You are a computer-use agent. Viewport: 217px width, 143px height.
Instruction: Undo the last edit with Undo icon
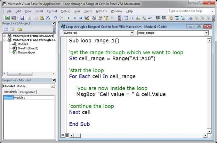click(x=55, y=18)
